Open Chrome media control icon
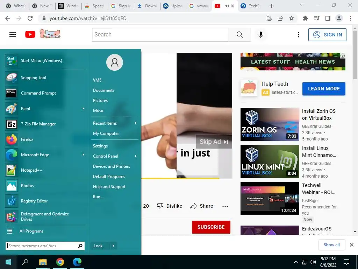This screenshot has height=269, width=358. pos(316,18)
